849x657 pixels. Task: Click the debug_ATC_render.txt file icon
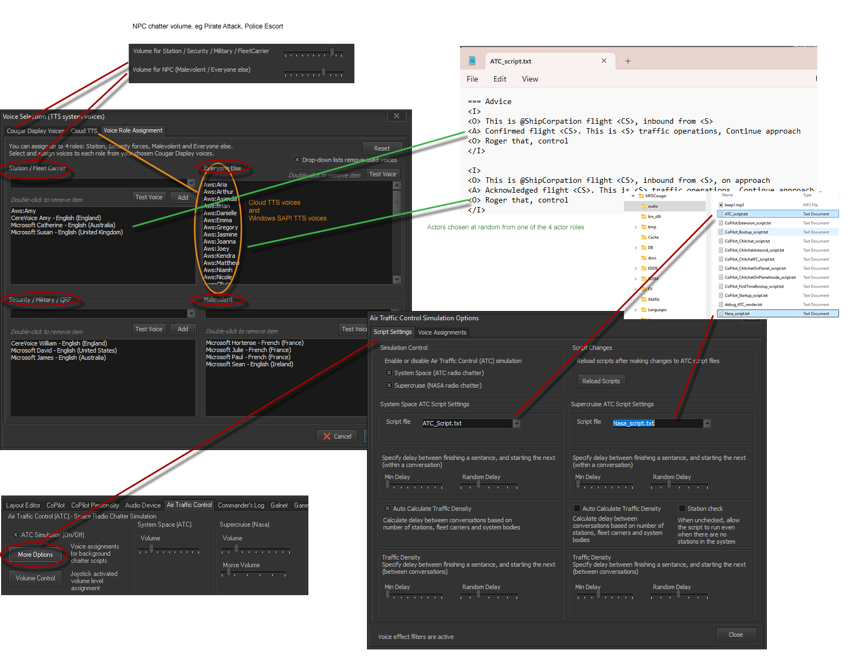(x=721, y=304)
